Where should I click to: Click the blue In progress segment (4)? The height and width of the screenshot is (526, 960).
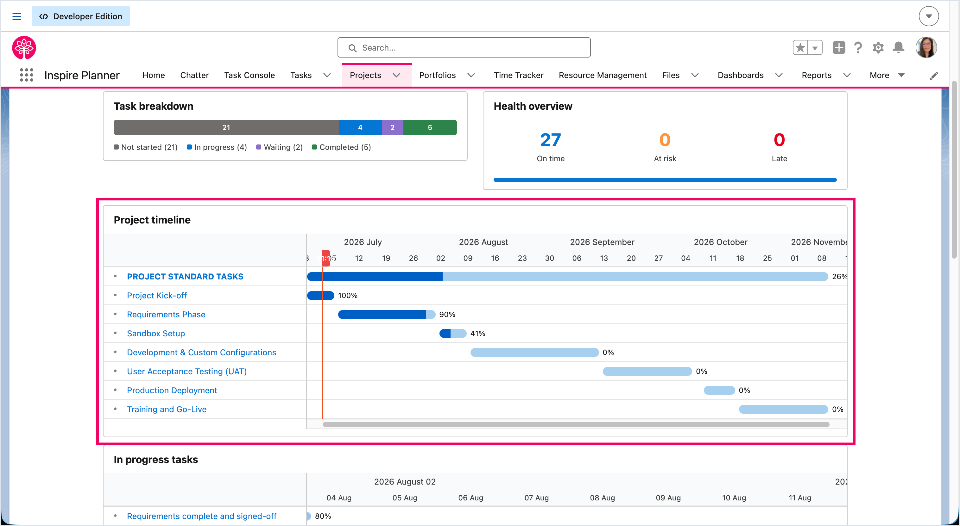[360, 127]
